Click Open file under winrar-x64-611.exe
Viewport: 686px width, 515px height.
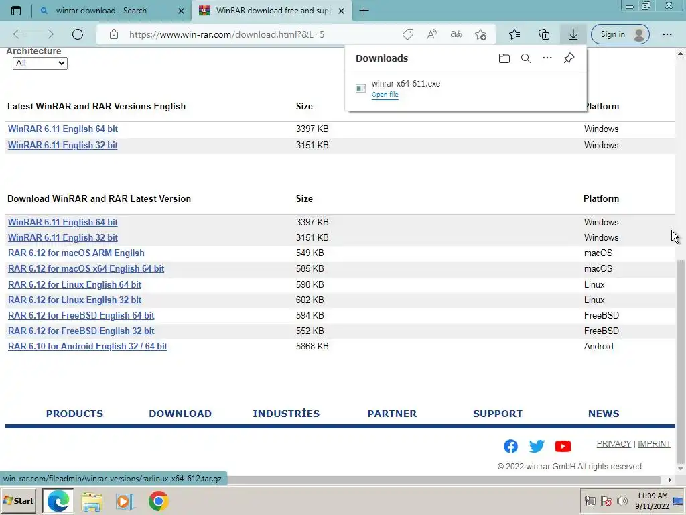[385, 95]
